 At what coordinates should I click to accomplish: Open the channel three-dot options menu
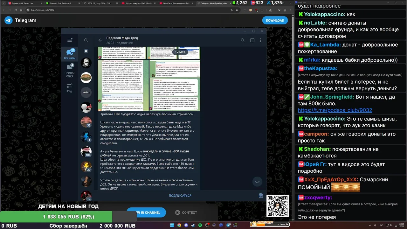261,40
